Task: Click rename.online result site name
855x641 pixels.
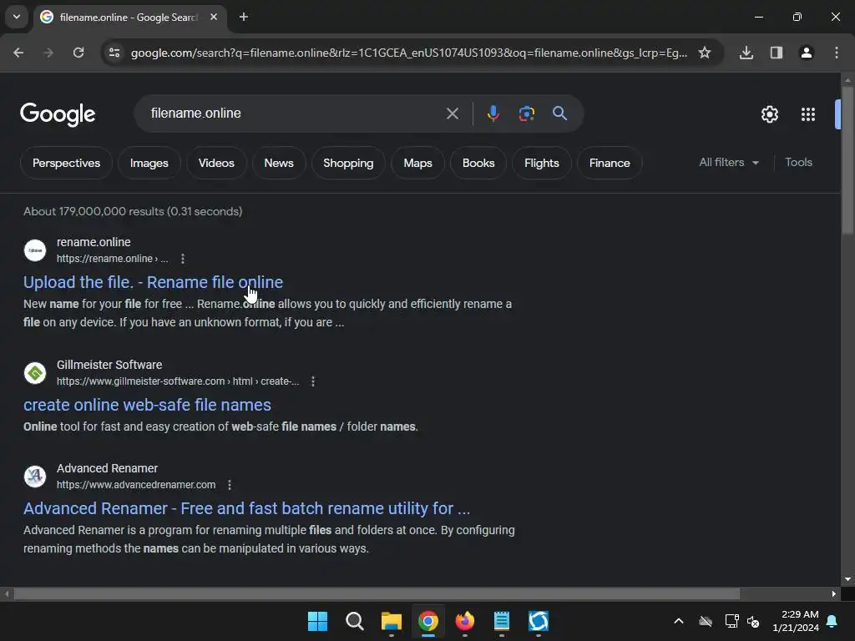Action: (94, 242)
